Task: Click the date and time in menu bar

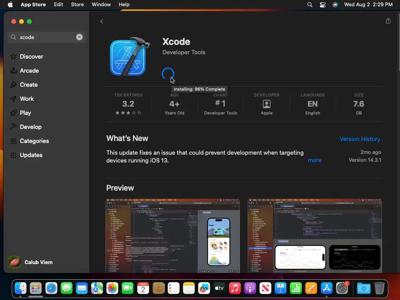Action: [x=368, y=4]
